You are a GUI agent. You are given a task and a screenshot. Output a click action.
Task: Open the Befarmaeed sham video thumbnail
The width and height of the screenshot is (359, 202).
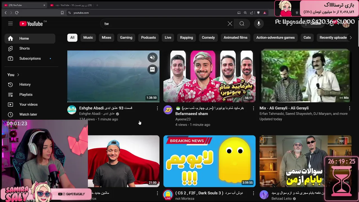point(210,76)
